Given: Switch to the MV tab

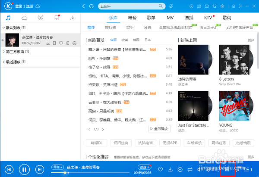Looking at the screenshot, I should [x=170, y=18].
